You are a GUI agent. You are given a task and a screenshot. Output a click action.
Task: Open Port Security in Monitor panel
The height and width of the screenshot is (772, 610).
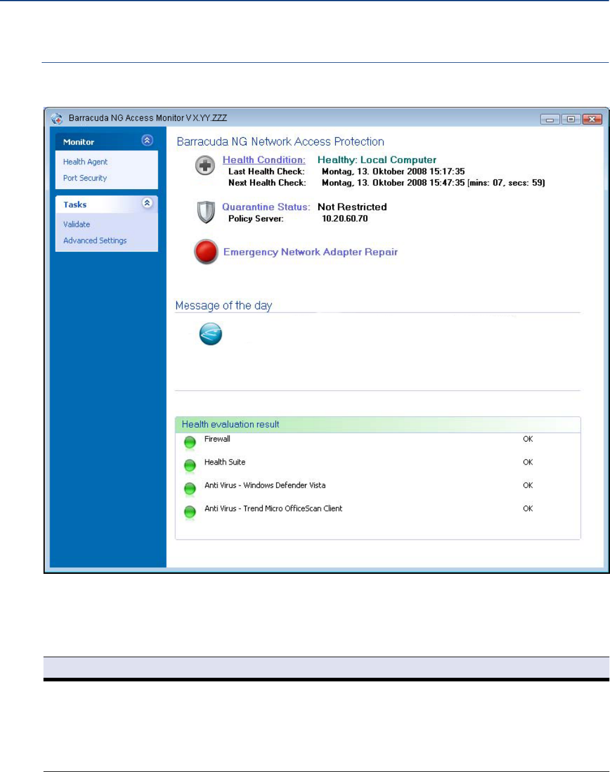click(x=85, y=178)
